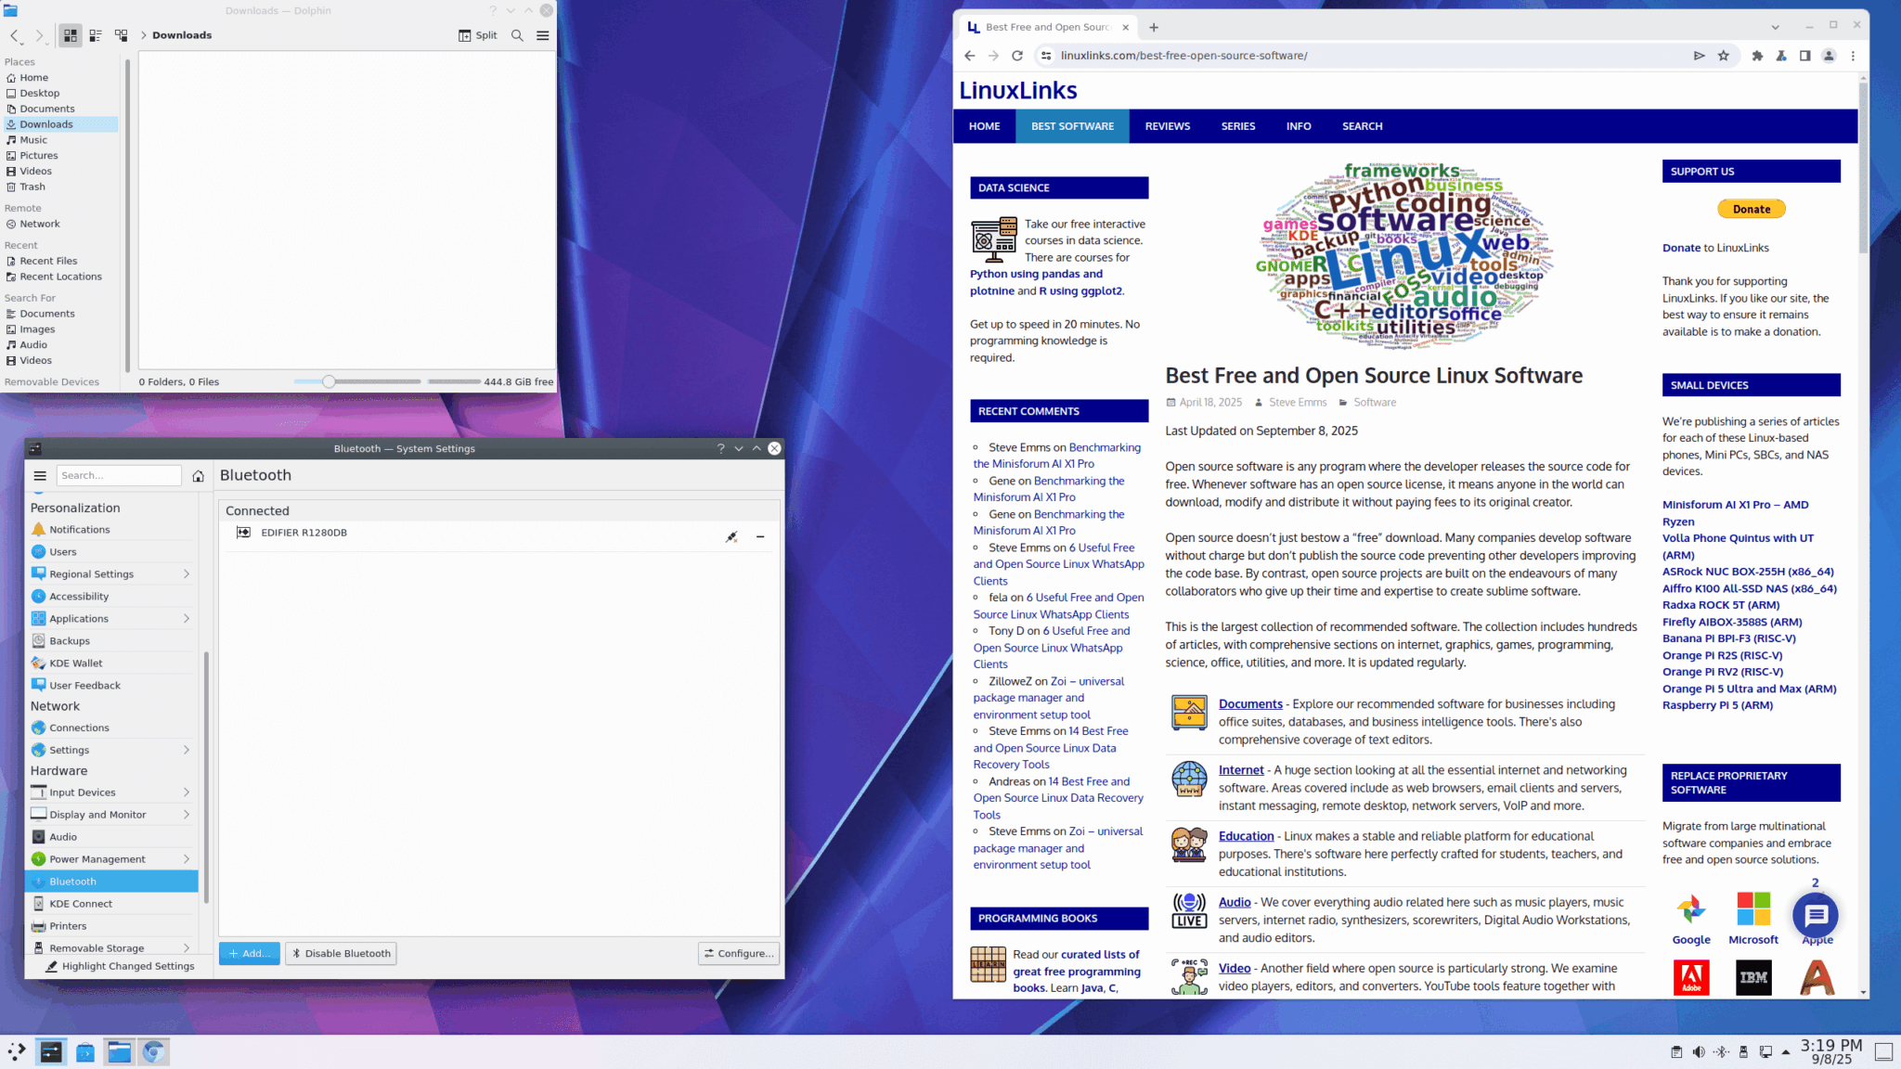Open the SERIES menu on LinuxLinks
1901x1069 pixels.
click(x=1237, y=126)
